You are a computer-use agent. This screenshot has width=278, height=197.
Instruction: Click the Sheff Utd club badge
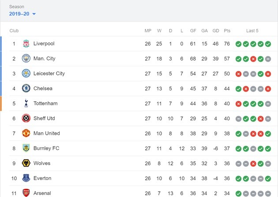tap(26, 119)
